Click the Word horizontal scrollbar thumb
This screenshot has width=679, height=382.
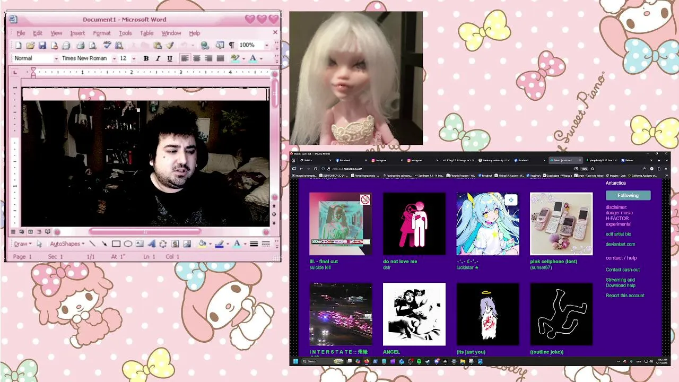[145, 231]
